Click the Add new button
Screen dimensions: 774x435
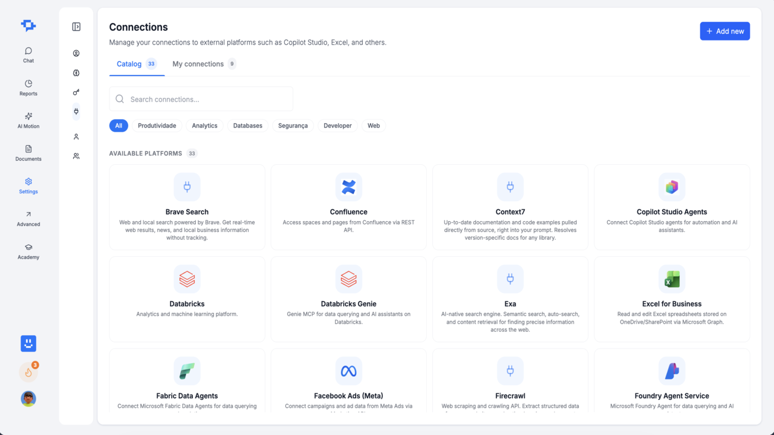click(725, 31)
